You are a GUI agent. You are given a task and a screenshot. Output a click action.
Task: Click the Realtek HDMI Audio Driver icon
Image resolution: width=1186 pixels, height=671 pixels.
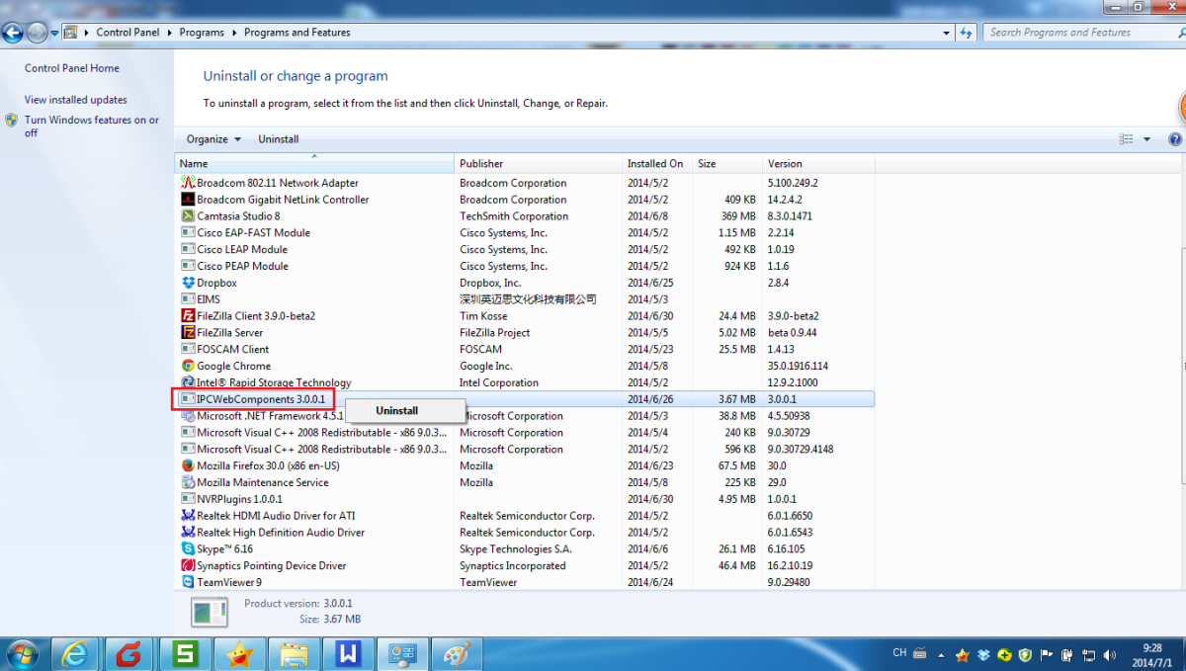tap(189, 516)
